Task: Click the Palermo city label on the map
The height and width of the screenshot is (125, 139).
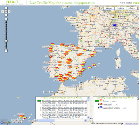Action: tap(135, 71)
